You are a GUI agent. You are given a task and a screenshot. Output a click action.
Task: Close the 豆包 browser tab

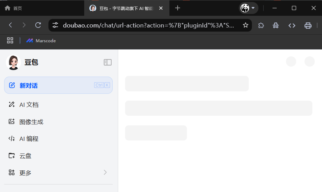[x=161, y=8]
